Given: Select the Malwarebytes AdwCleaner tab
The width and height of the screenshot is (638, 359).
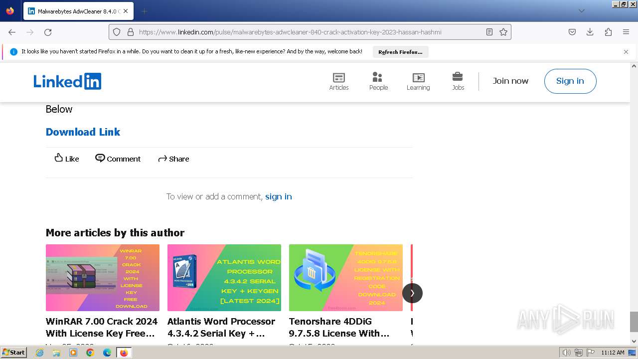Looking at the screenshot, I should tap(78, 11).
